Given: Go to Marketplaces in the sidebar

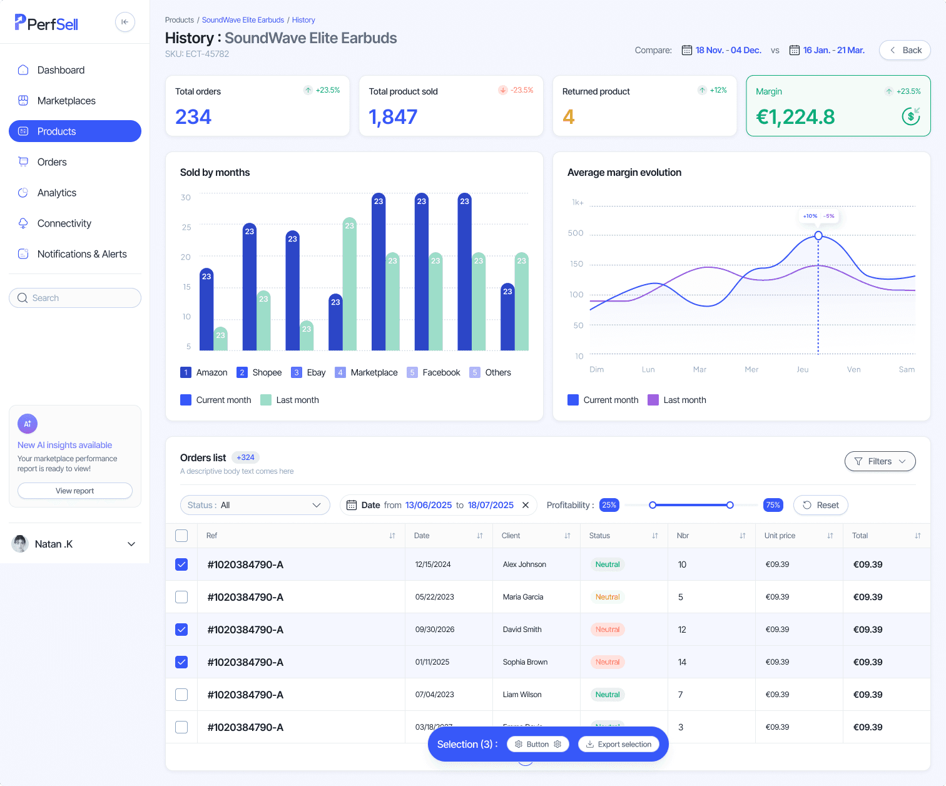Looking at the screenshot, I should (x=75, y=101).
